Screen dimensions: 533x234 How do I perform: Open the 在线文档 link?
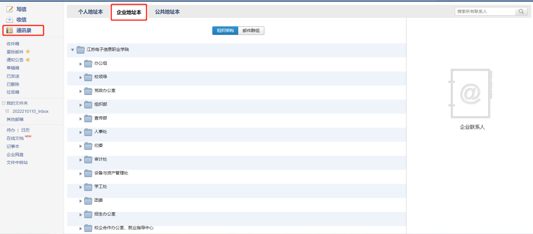pyautogui.click(x=15, y=138)
